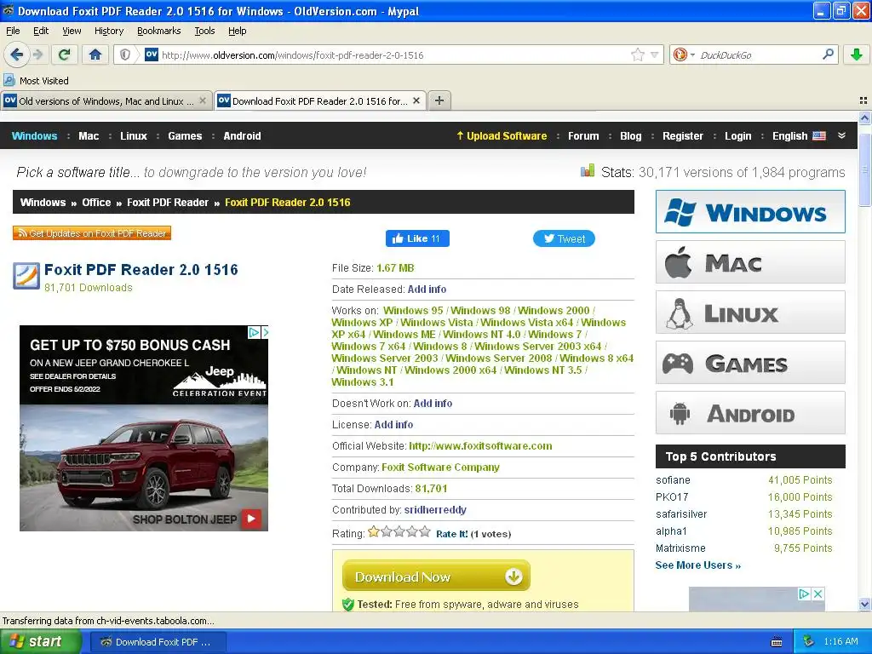Click the page scrollbar down arrow

(x=864, y=604)
